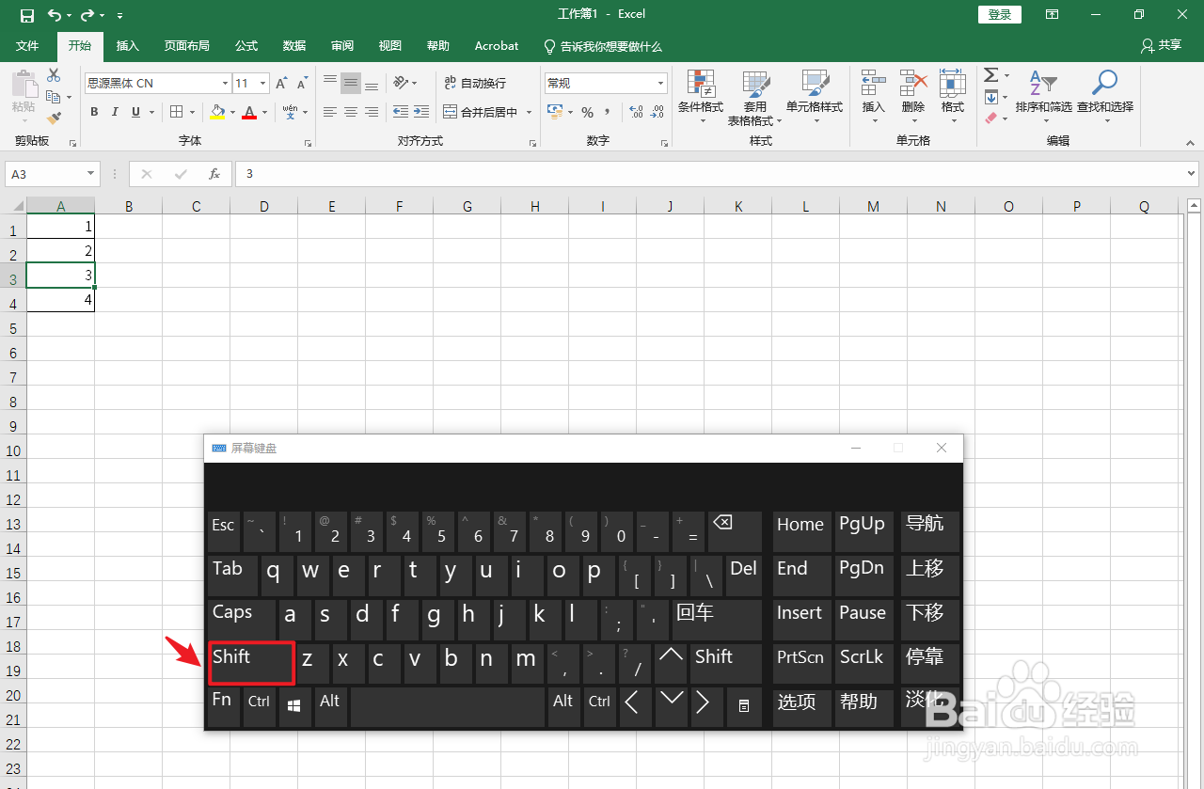1204x789 pixels.
Task: Open Format as Table gallery
Action: point(754,97)
